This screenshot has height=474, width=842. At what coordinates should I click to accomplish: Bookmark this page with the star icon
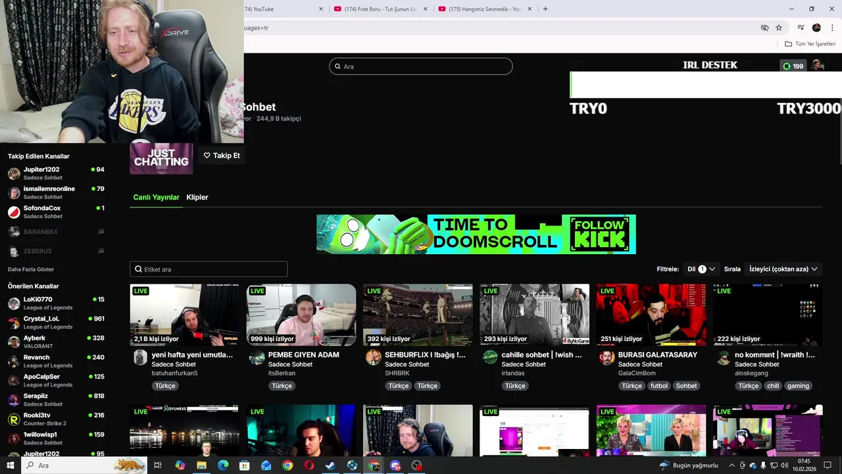click(x=779, y=28)
